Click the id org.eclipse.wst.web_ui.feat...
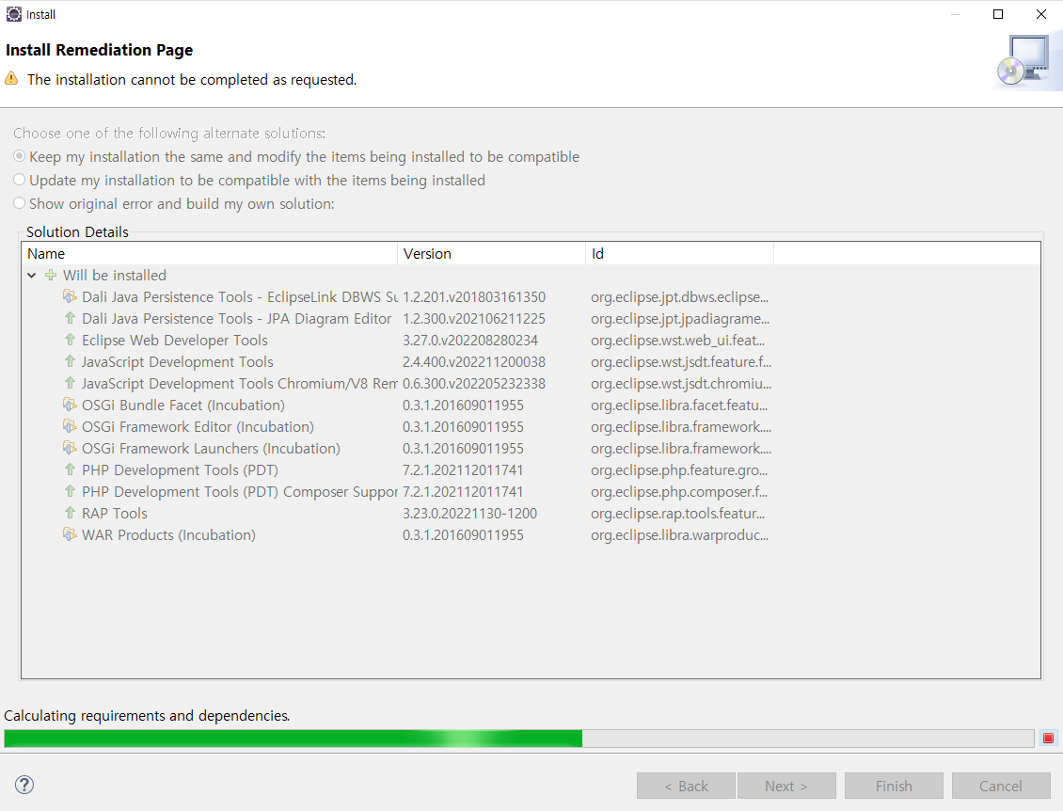The image size is (1063, 811). click(x=677, y=341)
